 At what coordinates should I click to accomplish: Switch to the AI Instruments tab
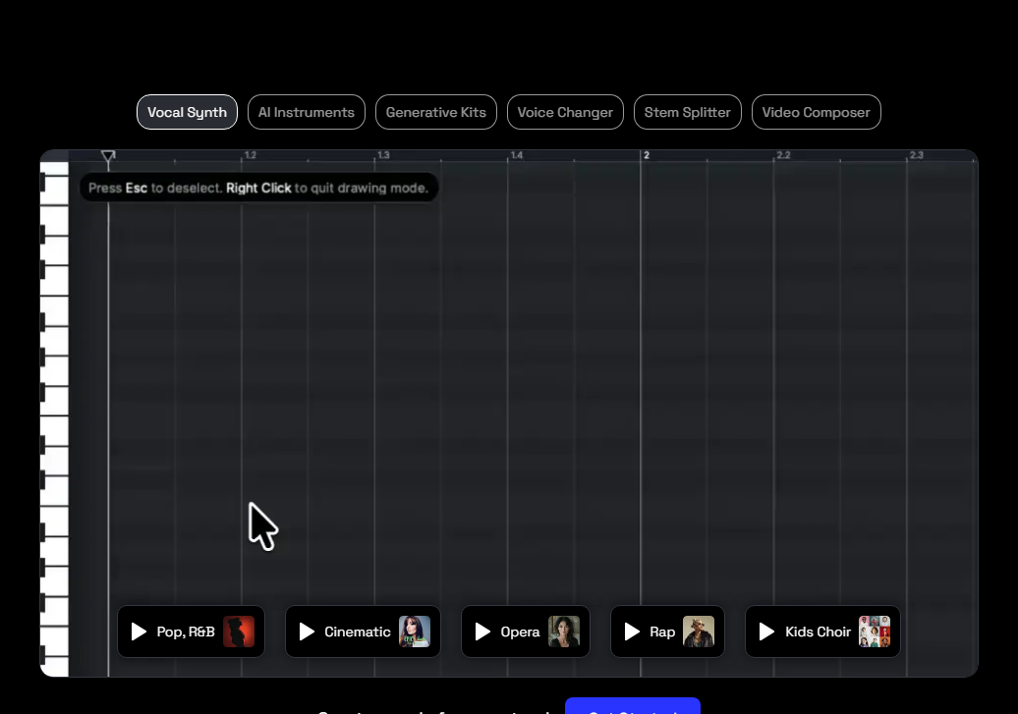pos(307,112)
